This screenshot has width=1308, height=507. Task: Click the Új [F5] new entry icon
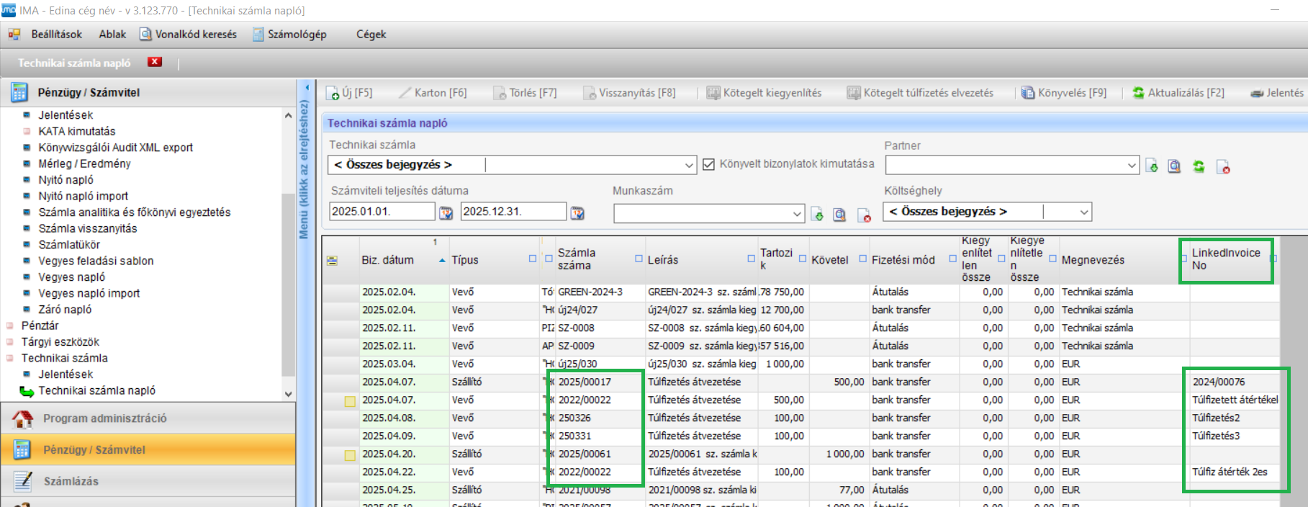click(x=333, y=93)
